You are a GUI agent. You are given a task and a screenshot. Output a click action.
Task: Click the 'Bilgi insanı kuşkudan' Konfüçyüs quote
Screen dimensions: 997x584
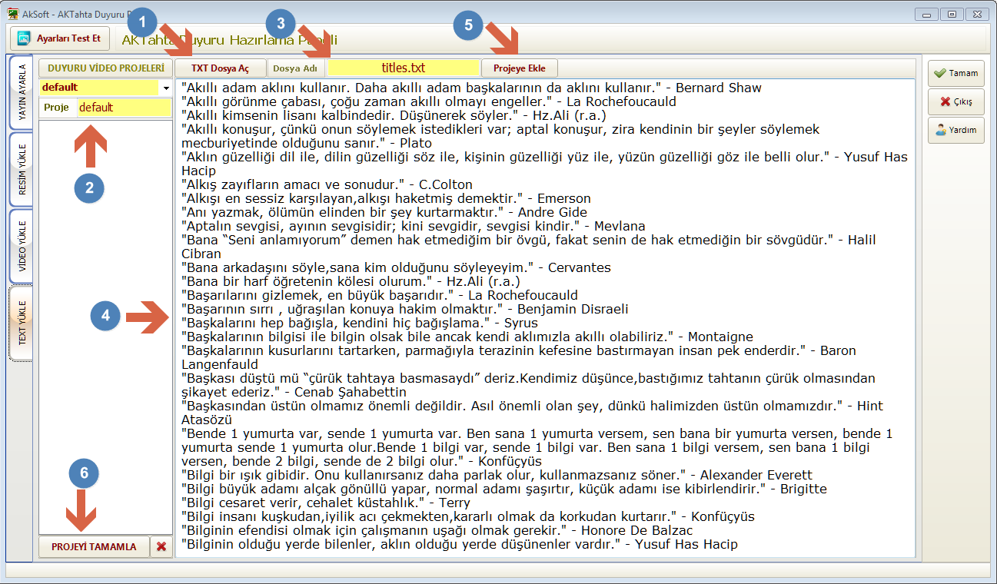467,516
